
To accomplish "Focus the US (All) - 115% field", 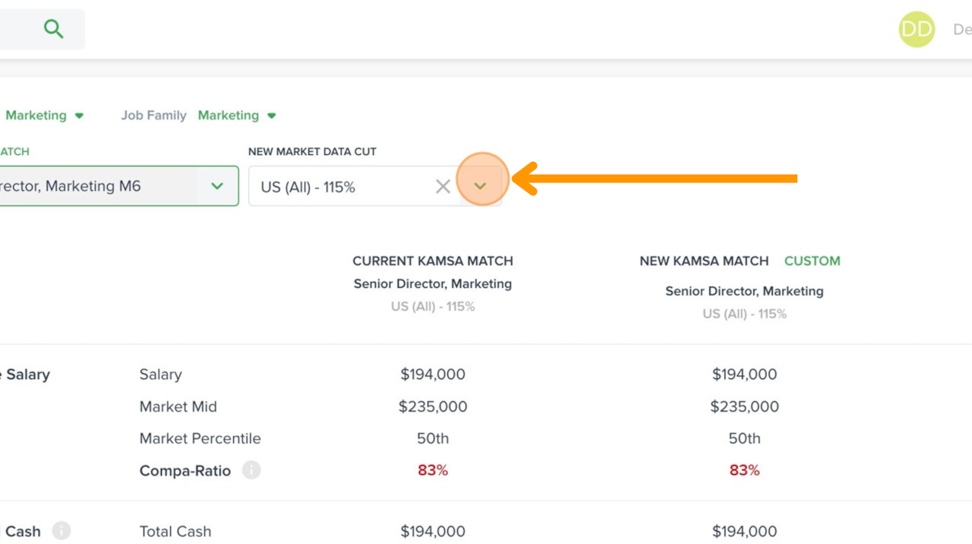I will pyautogui.click(x=342, y=187).
